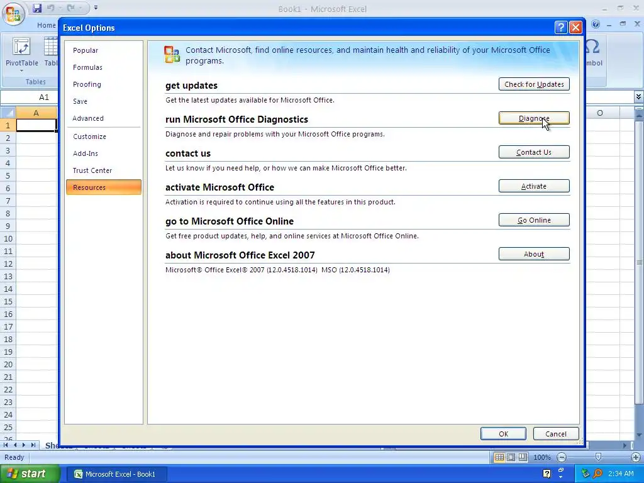The height and width of the screenshot is (483, 644).
Task: Click the 100% zoom level
Action: tap(541, 458)
